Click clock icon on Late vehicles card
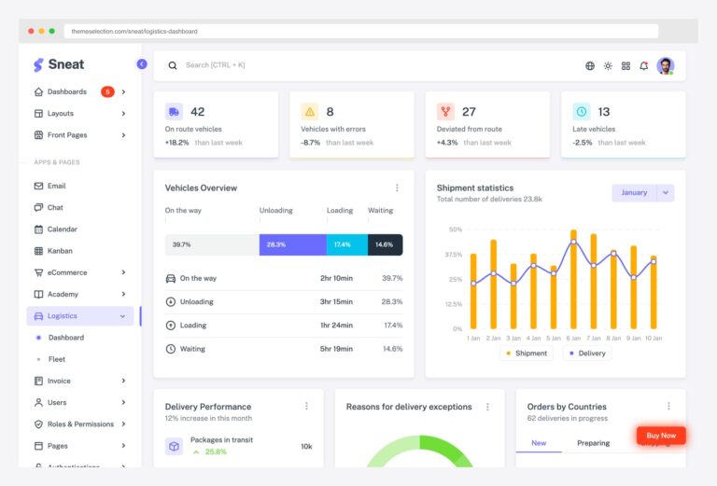 click(582, 111)
